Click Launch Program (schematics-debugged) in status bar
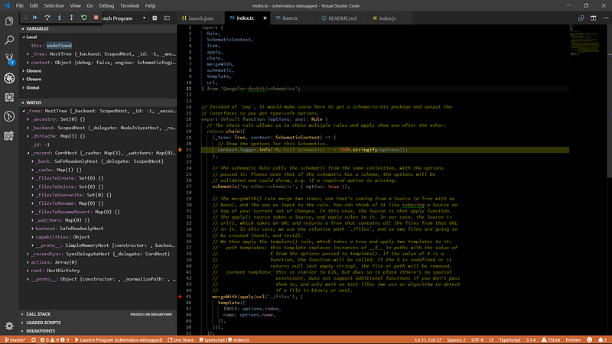612x344 pixels. pyautogui.click(x=119, y=339)
